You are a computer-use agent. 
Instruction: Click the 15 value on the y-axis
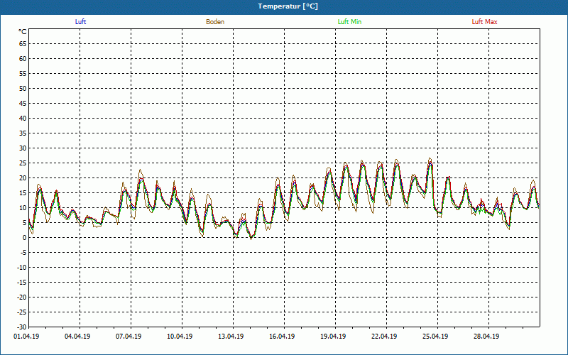(x=23, y=193)
